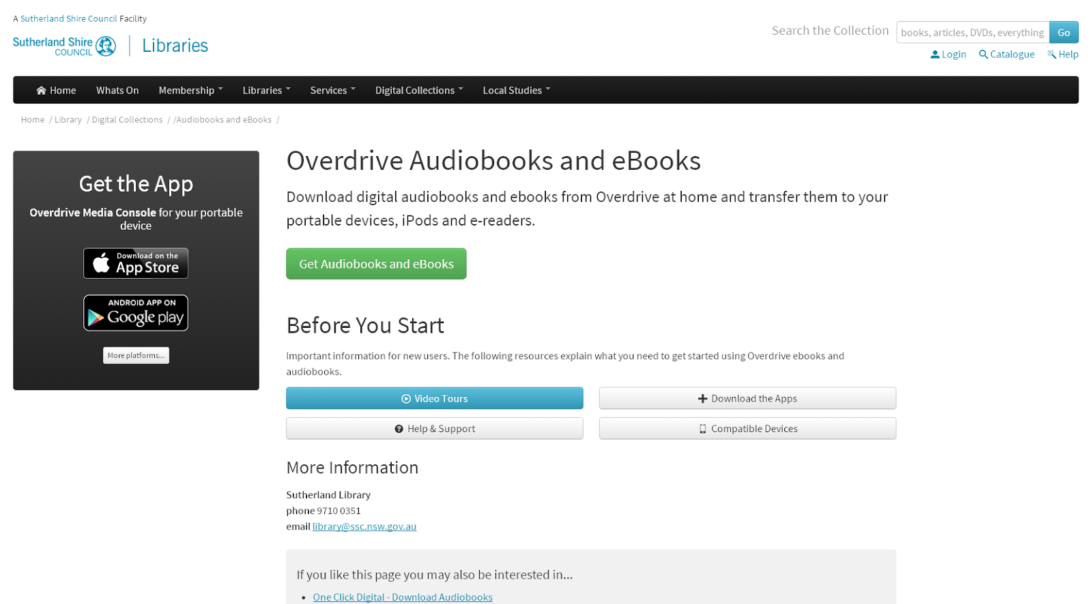
Task: Click the Help link text
Action: coord(1068,54)
